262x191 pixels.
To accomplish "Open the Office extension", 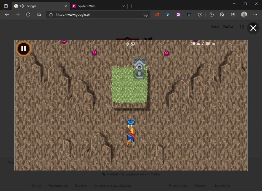I will 157,15.
